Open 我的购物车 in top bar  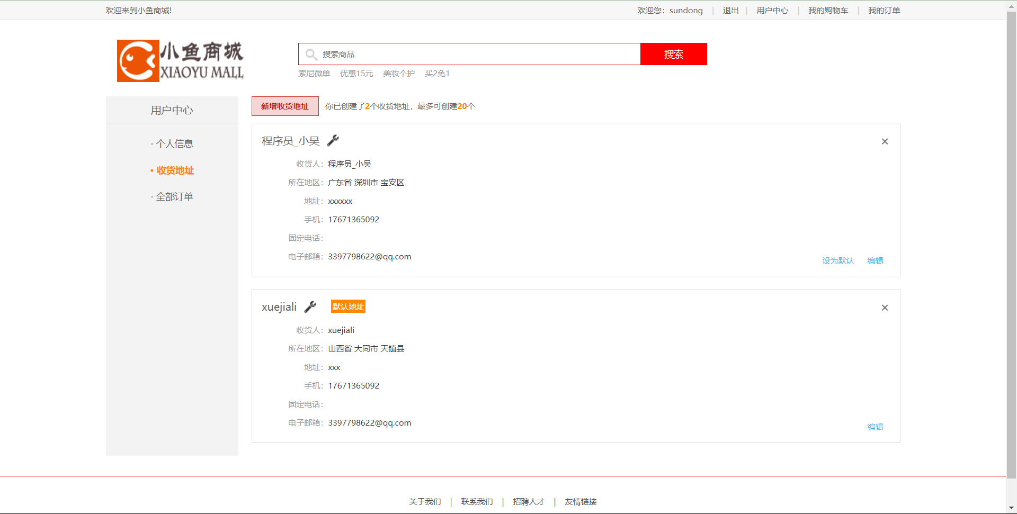click(828, 10)
